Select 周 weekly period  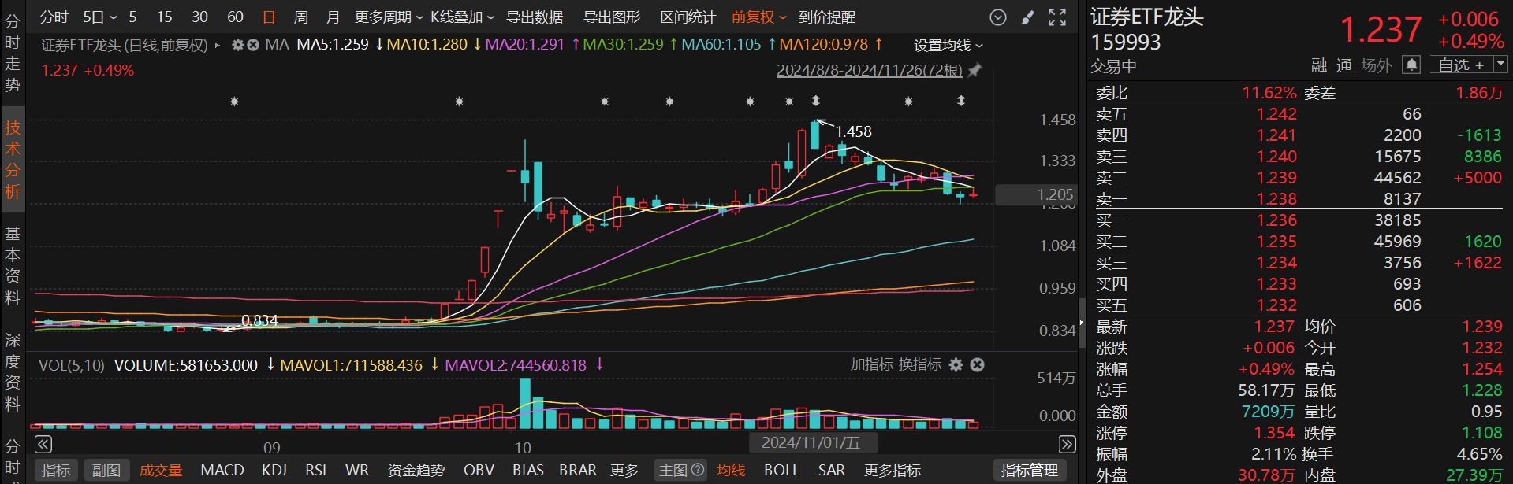(300, 17)
